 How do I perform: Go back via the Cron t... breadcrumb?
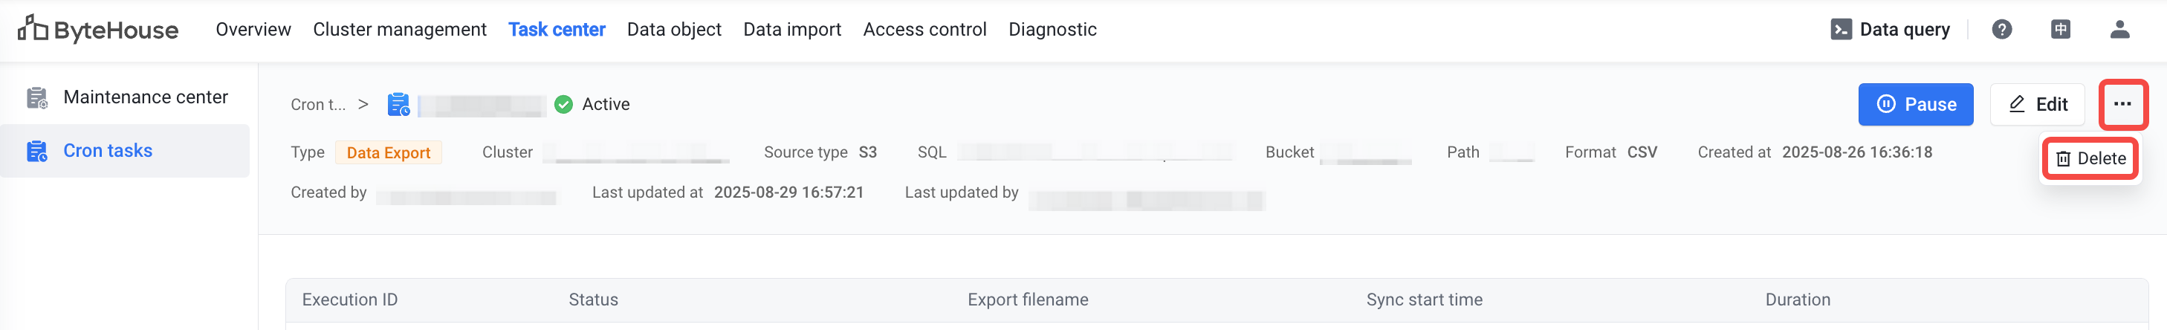point(318,104)
